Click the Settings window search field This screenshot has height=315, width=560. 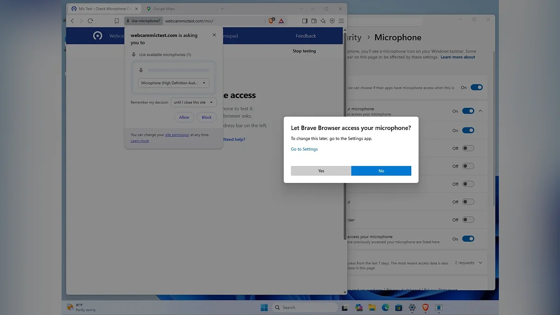pos(385,22)
